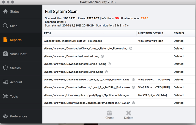Image resolution: width=196 pixels, height=125 pixels.
Task: Click Win32:Dow...r-TPG [PUP] for Guitar).exe row
Action: click(x=154, y=87)
